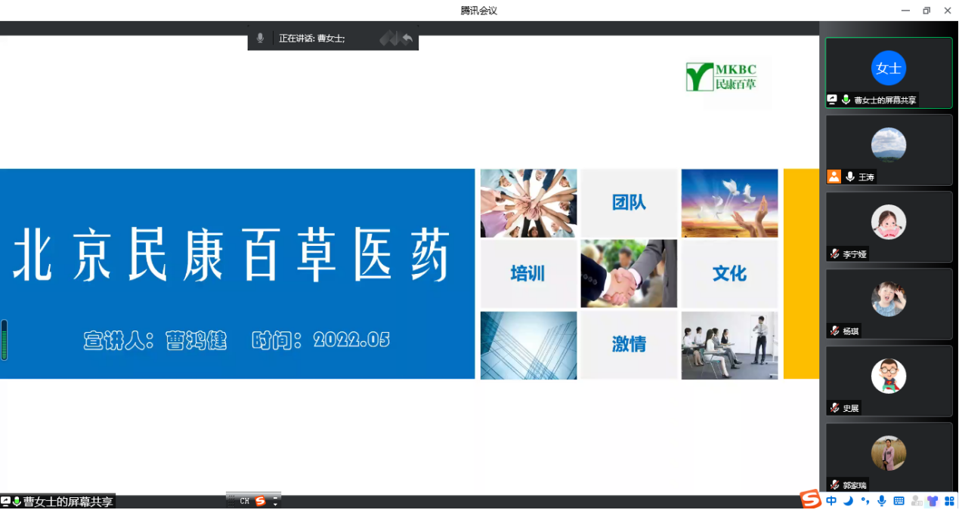Toggle Sogou Chinese/English input mode (中)
The width and height of the screenshot is (959, 510).
(831, 501)
